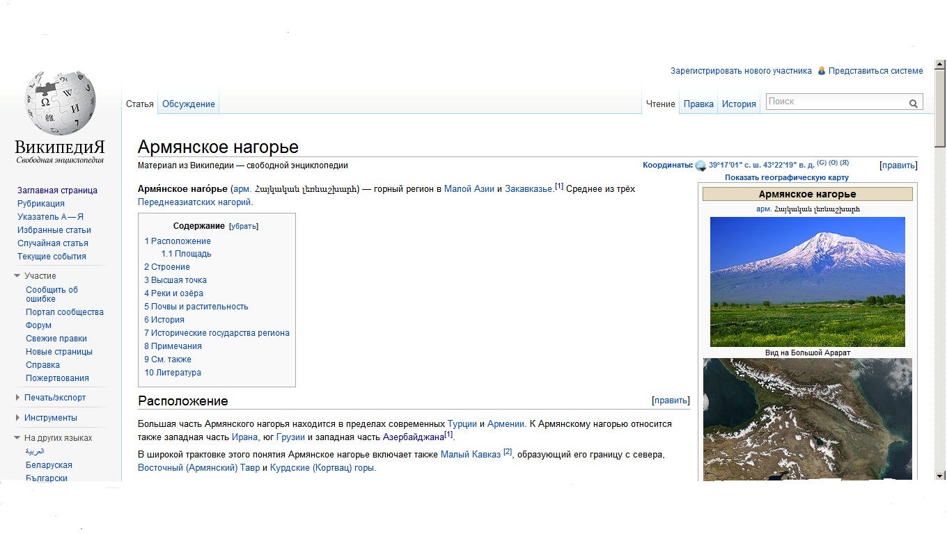
Task: Click править link for Расположение section
Action: pos(671,400)
